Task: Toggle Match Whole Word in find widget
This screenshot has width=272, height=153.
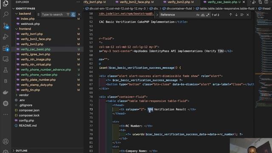Action: point(203,15)
